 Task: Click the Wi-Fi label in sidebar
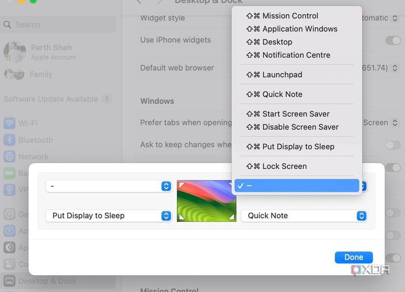[x=28, y=123]
